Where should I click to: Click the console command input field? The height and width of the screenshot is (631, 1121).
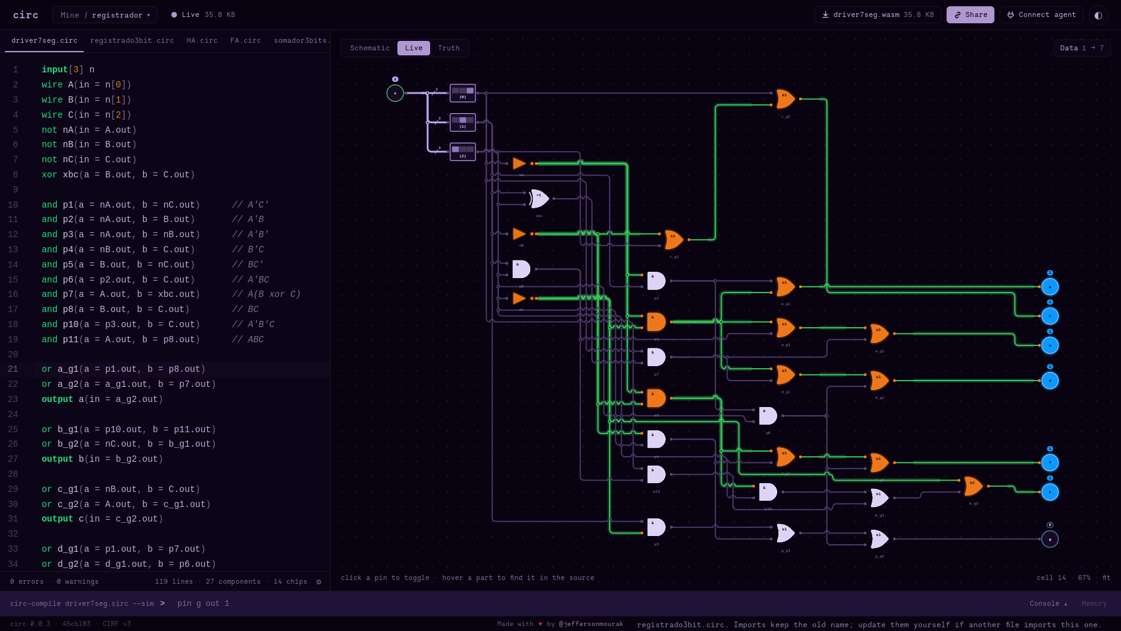point(598,604)
